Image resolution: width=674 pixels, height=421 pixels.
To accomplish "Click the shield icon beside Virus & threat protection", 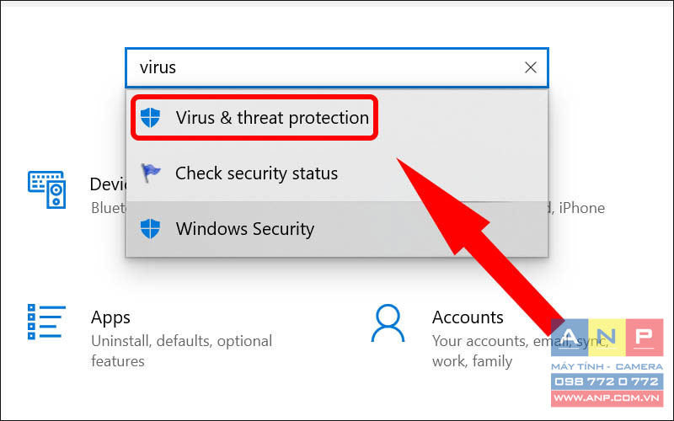I will [151, 118].
